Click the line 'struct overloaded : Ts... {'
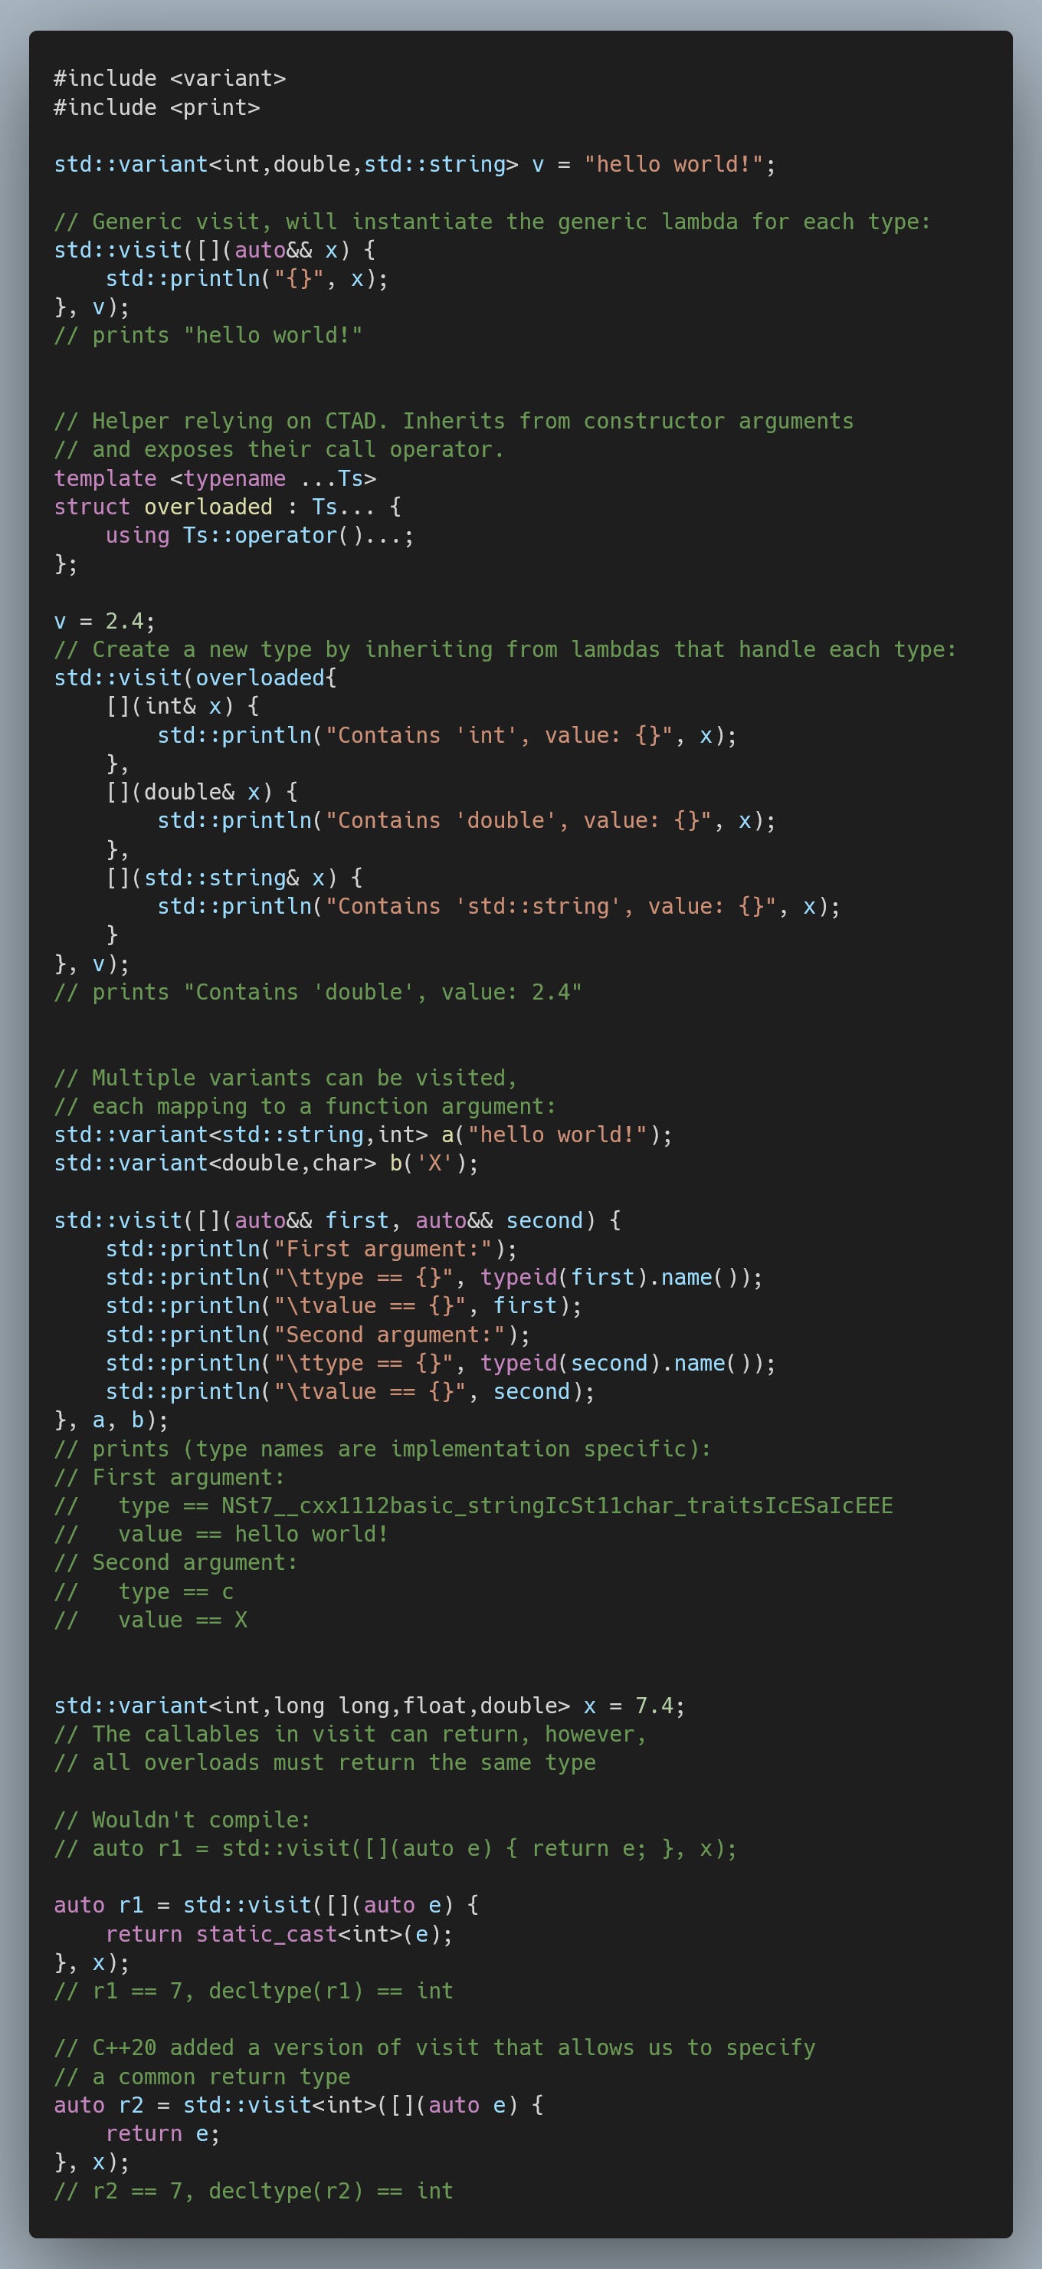This screenshot has width=1042, height=2269. point(228,507)
